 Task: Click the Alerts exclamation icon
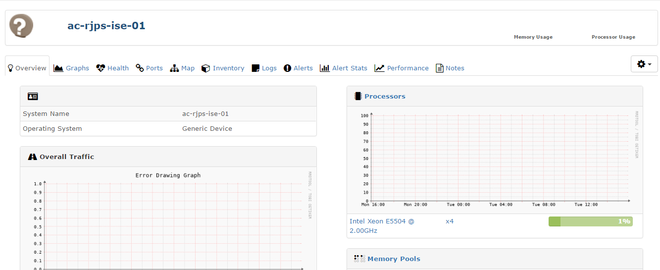pos(287,68)
